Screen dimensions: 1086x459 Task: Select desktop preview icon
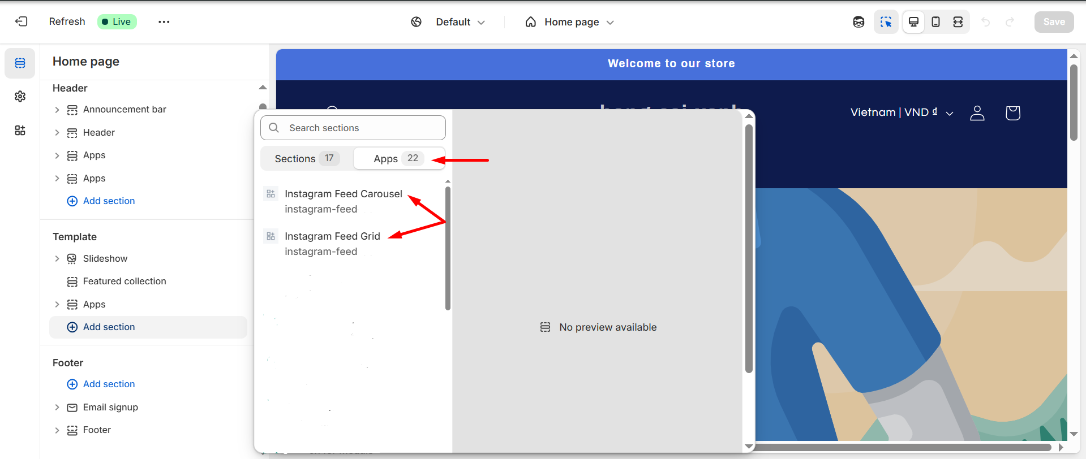pos(913,21)
